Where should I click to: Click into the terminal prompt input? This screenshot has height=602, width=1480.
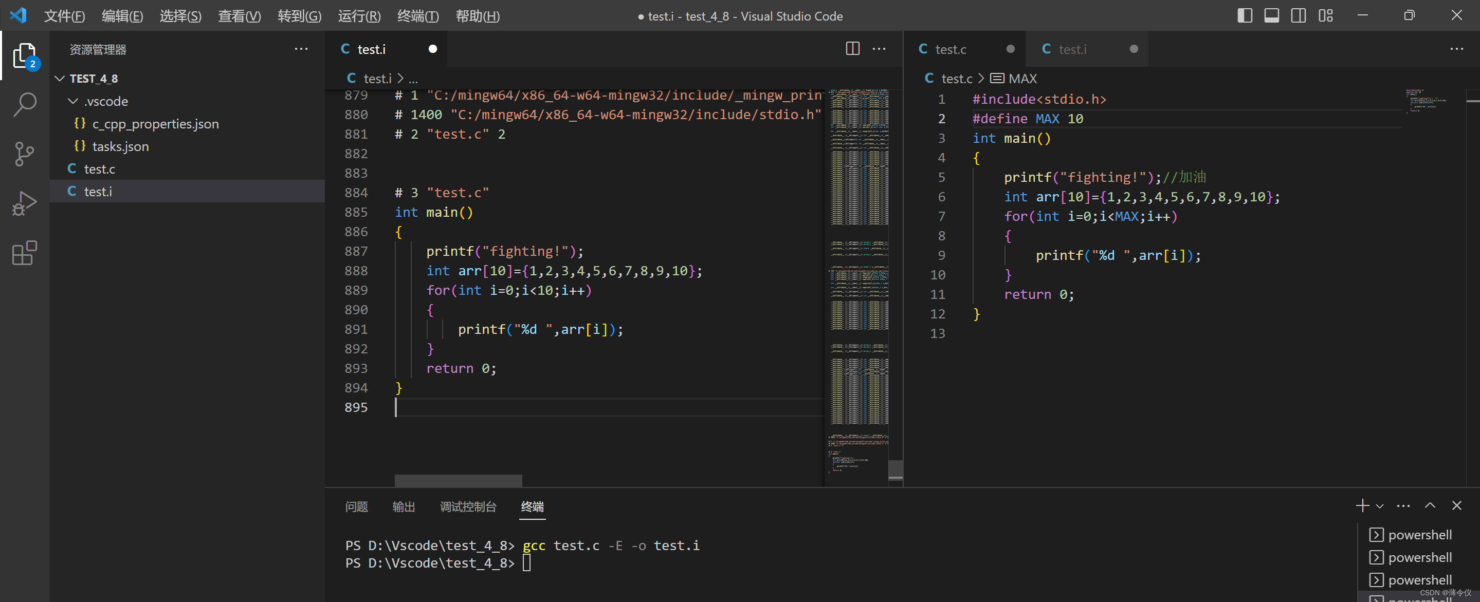[x=526, y=563]
